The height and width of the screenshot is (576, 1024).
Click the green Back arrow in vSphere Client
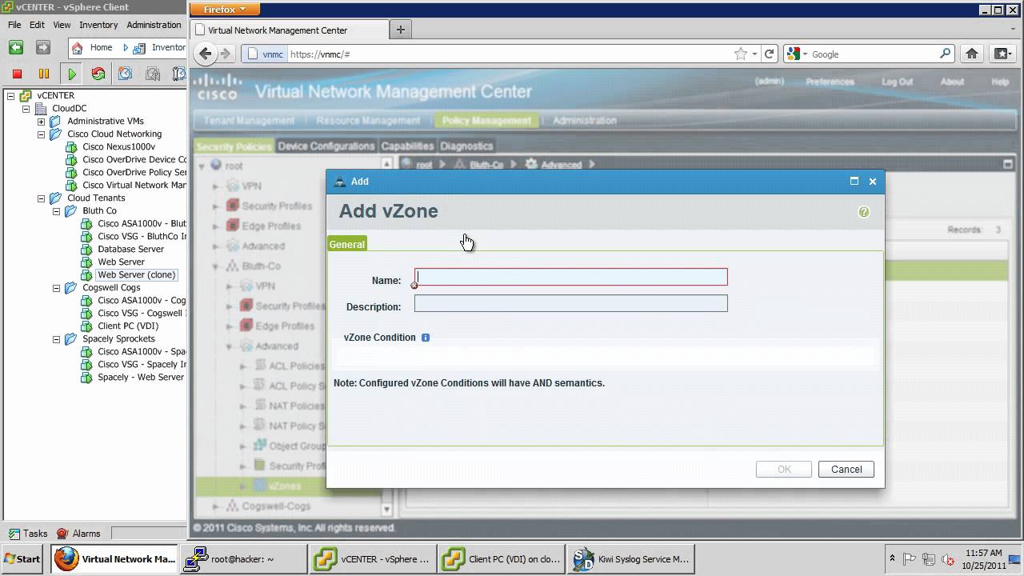coord(16,47)
